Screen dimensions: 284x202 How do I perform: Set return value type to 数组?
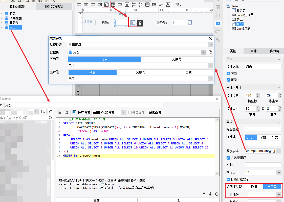tap(254, 187)
